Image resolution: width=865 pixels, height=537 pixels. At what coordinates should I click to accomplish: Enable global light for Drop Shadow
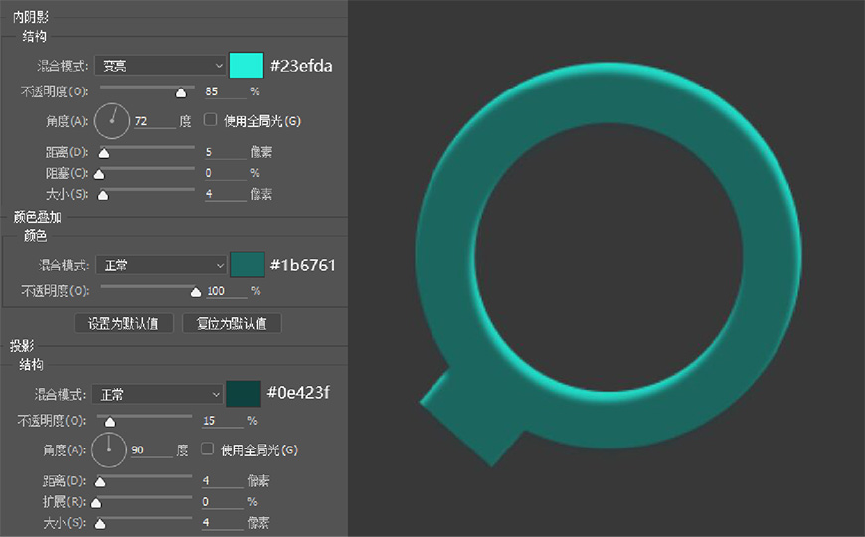[x=208, y=449]
